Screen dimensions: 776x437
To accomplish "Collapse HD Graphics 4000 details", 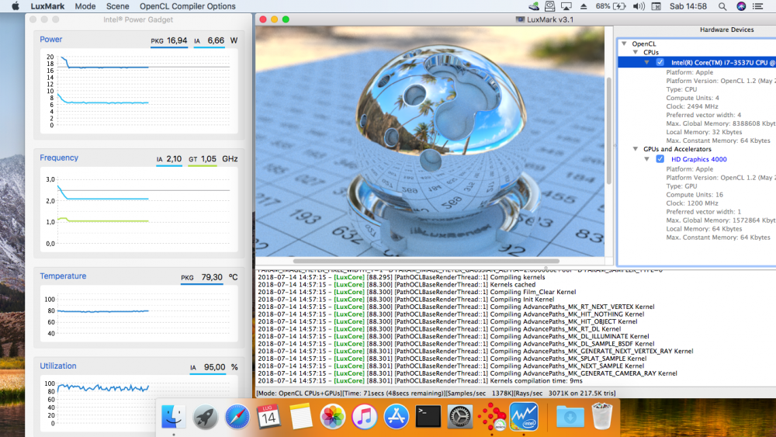I will [x=647, y=159].
